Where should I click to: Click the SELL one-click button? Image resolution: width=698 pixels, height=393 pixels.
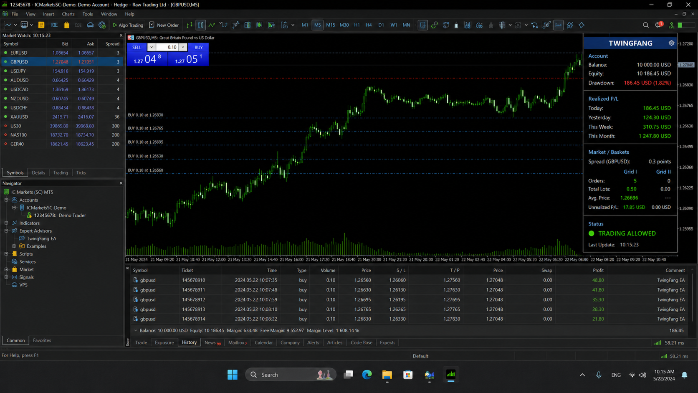[137, 47]
